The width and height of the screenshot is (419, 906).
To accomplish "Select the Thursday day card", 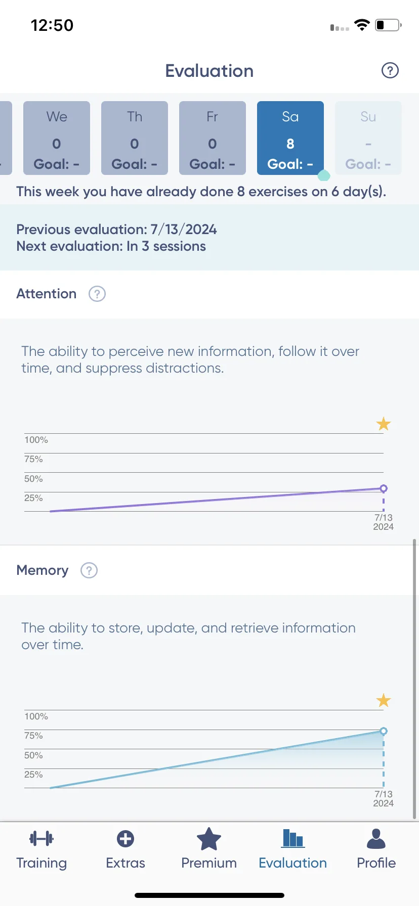I will click(135, 138).
